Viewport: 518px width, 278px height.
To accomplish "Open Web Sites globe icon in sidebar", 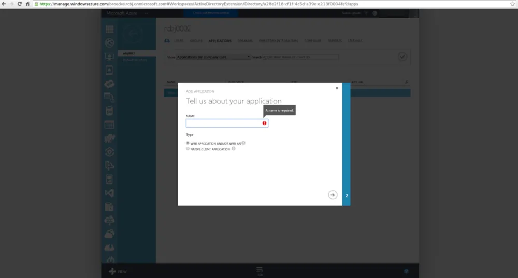I will click(x=109, y=43).
